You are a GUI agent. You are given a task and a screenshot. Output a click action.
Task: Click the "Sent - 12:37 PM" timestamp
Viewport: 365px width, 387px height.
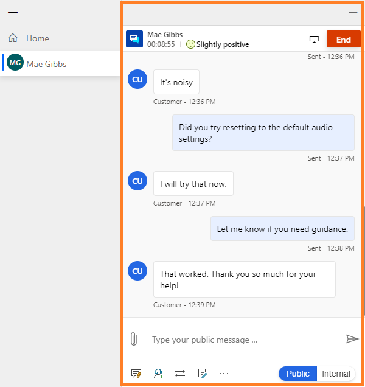click(x=331, y=158)
